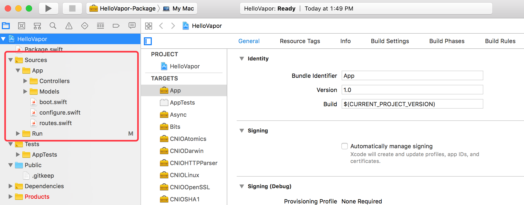Switch to the Build Phases tab

point(447,41)
